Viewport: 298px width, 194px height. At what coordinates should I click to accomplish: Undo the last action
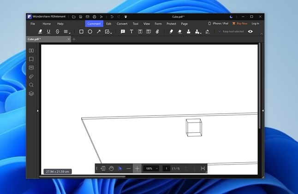pos(112,17)
